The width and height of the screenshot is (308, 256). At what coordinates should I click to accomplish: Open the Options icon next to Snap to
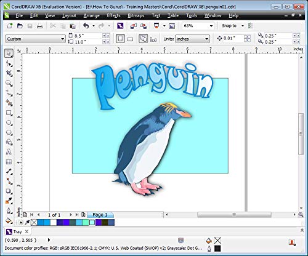click(x=250, y=26)
